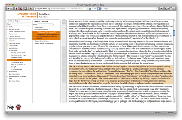Click the browser address bar URL
Viewport: 182px width, 120px height.
coord(60,9)
